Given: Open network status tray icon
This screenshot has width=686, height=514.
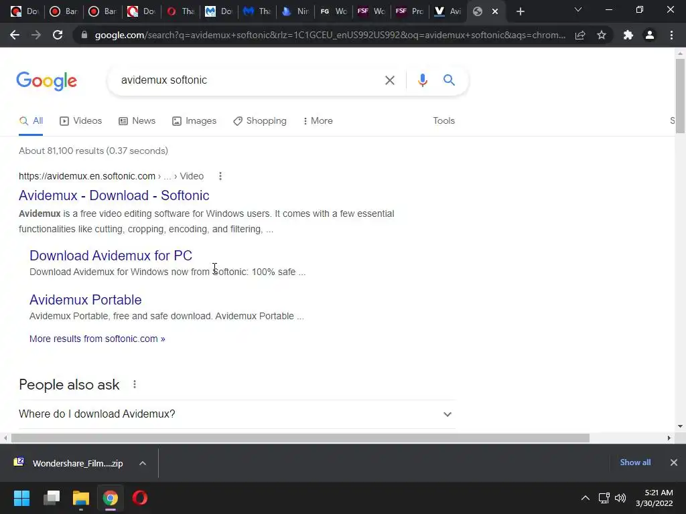Looking at the screenshot, I should click(x=604, y=498).
